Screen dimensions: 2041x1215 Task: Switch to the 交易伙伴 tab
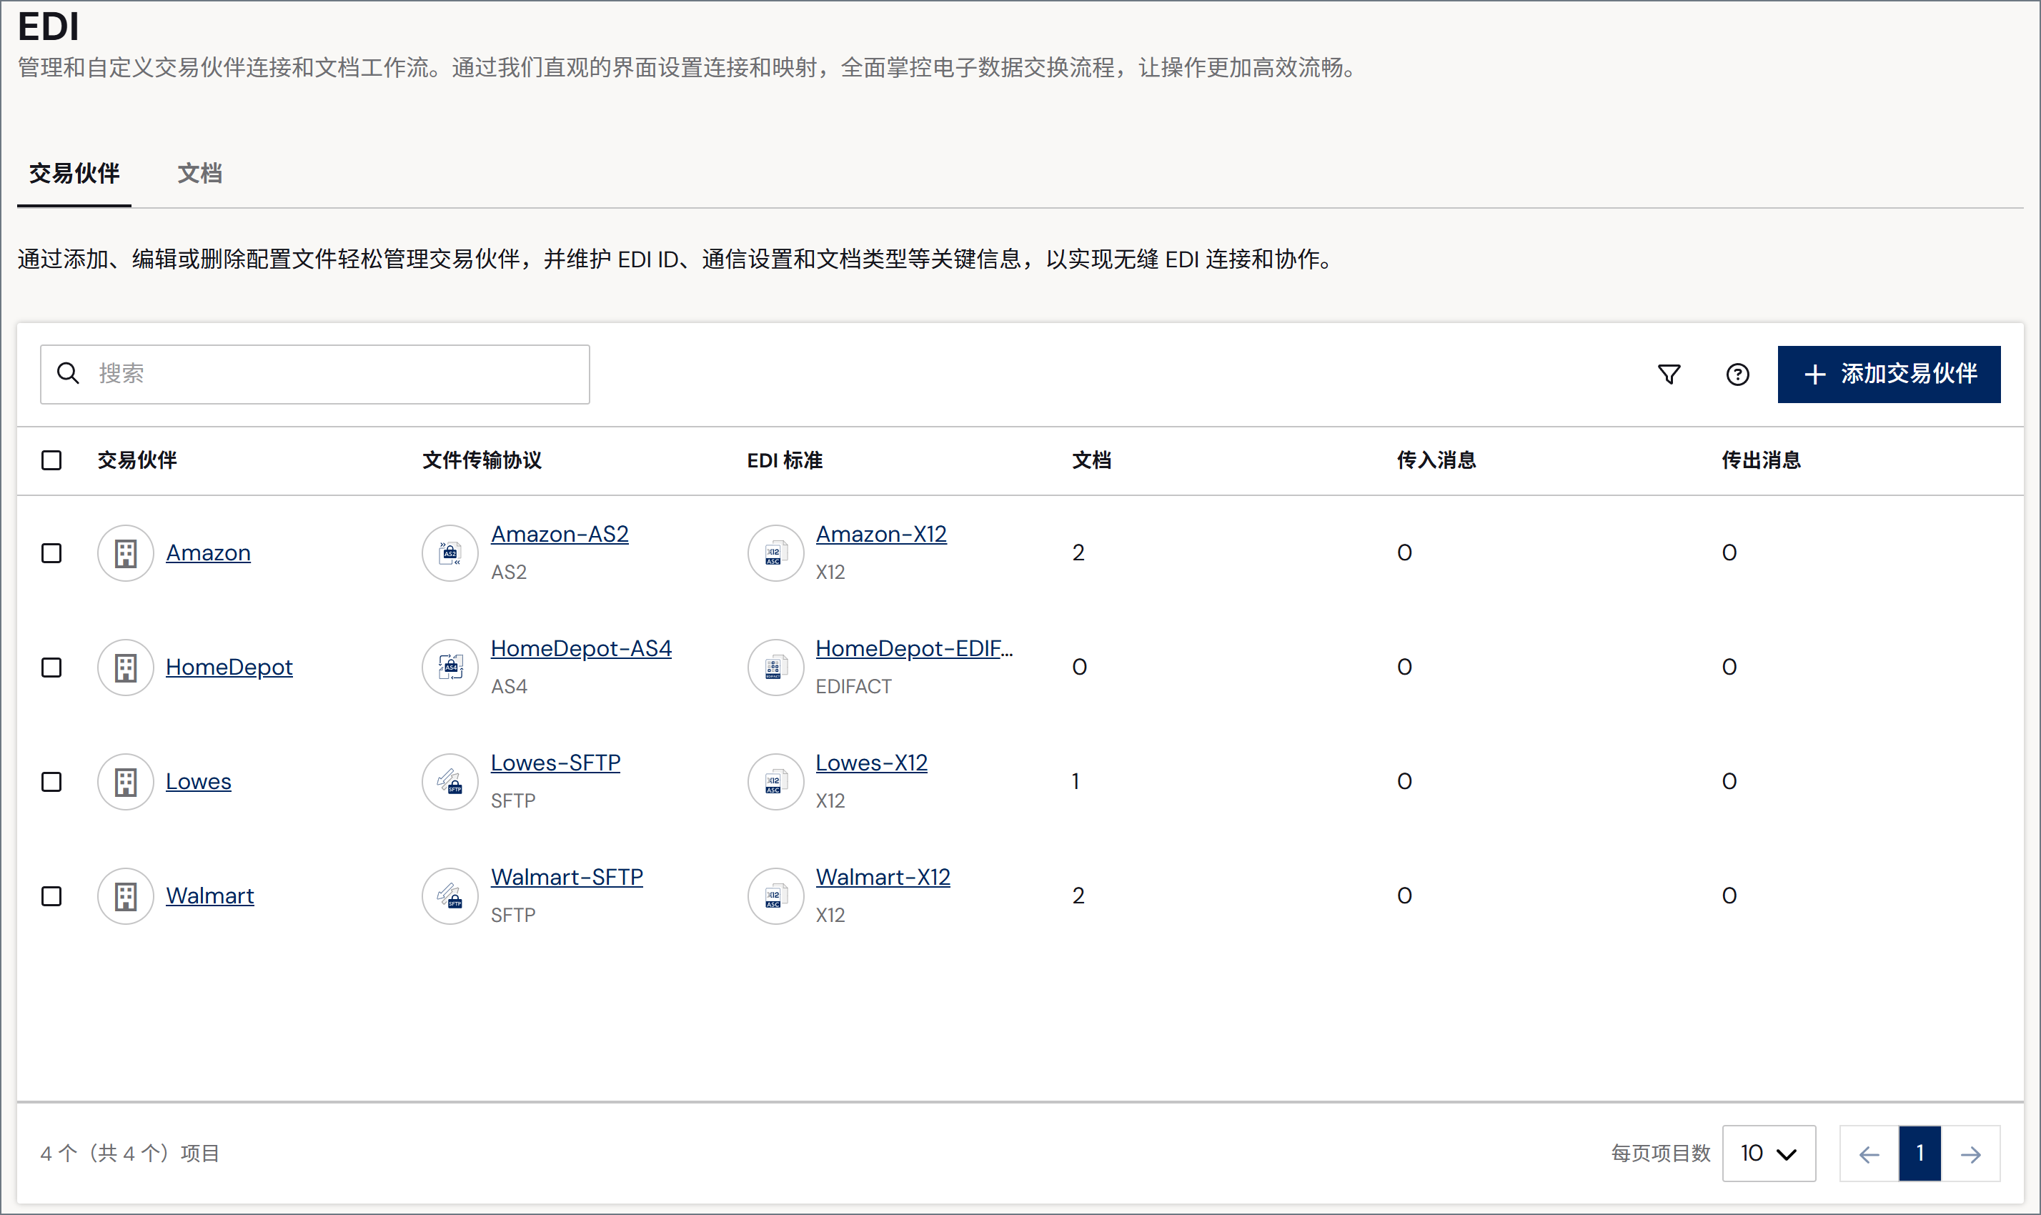[x=74, y=174]
